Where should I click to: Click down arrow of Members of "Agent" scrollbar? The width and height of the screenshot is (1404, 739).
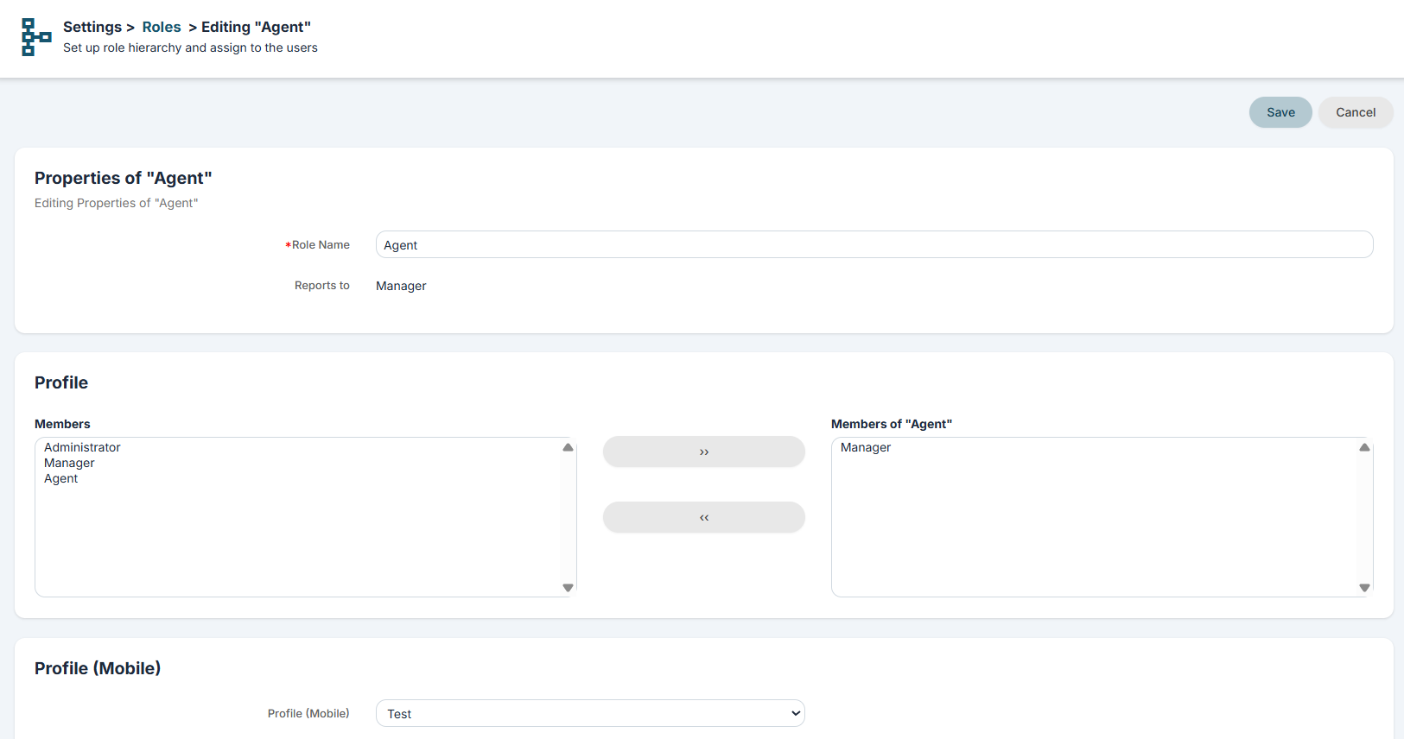point(1364,587)
